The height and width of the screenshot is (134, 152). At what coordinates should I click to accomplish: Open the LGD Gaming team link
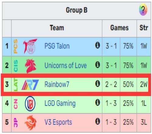coord(60,104)
